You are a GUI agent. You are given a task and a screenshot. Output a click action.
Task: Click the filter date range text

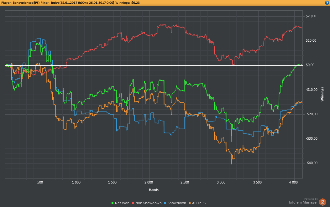[x=82, y=3]
